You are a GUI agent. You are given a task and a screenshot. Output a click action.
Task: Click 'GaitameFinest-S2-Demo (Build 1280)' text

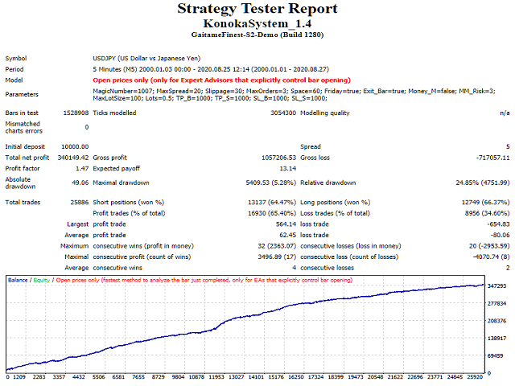point(257,35)
